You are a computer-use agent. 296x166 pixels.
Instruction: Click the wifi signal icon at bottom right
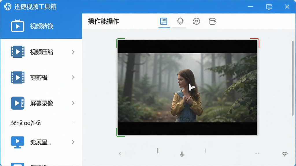coord(285,154)
